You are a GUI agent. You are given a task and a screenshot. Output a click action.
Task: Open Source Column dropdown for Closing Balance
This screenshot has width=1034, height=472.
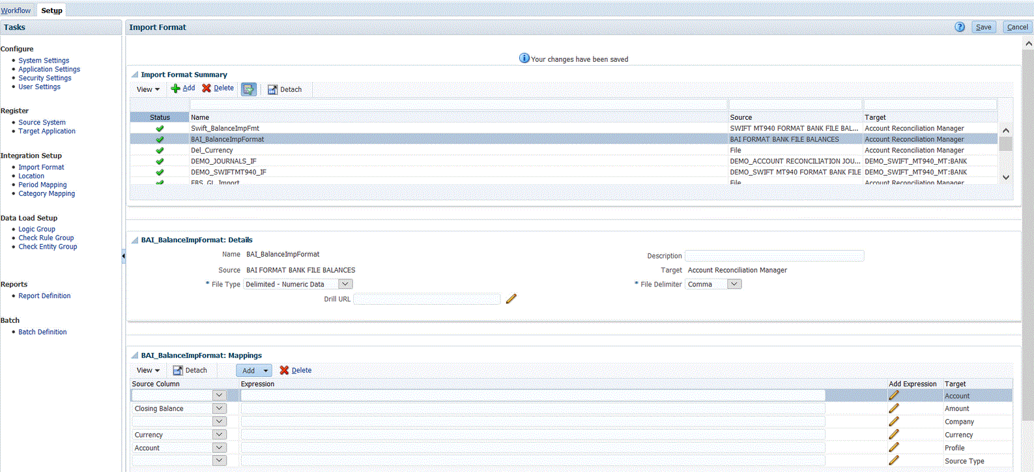pos(219,408)
